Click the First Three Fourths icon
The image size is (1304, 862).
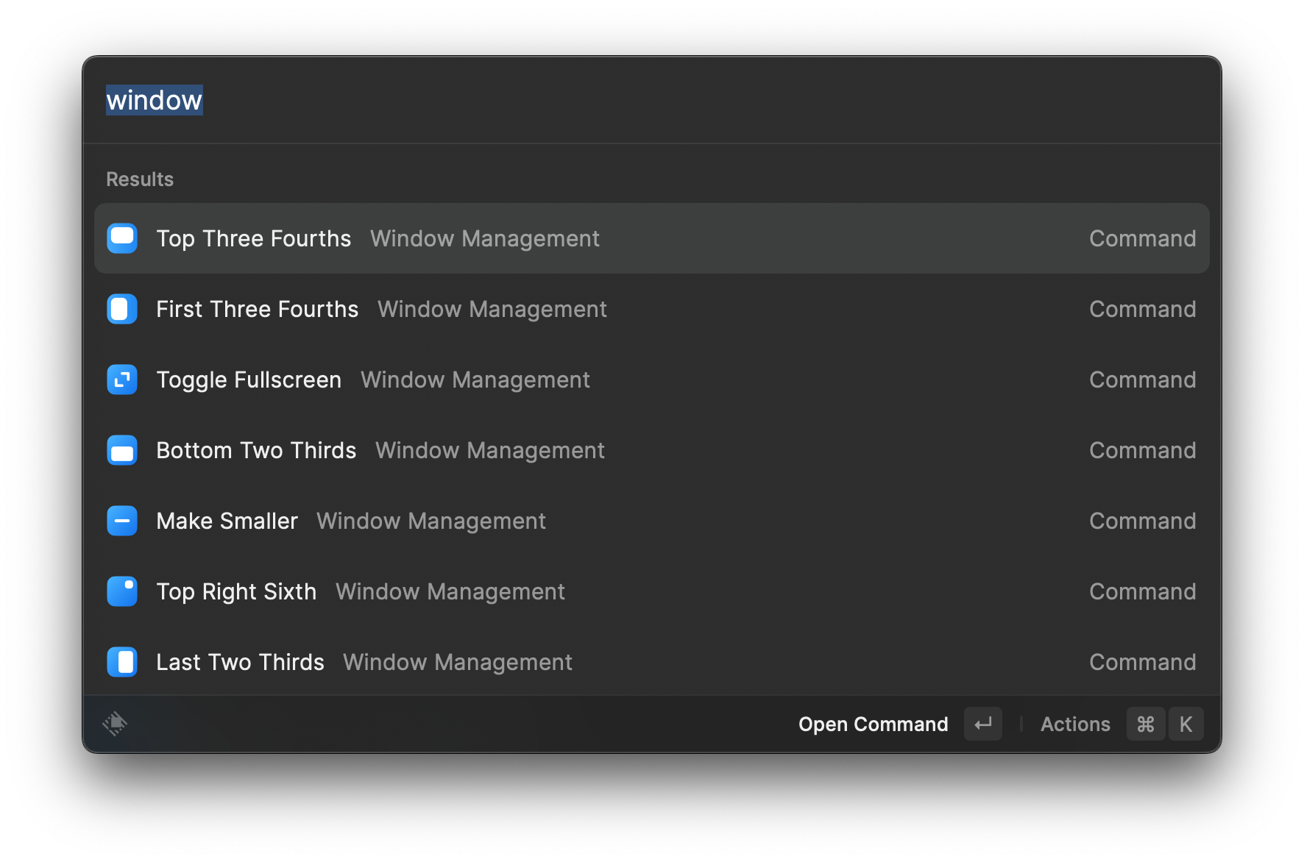[122, 309]
